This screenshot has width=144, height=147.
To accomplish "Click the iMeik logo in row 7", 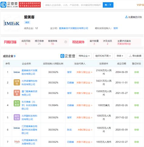I will (x=17, y=142).
